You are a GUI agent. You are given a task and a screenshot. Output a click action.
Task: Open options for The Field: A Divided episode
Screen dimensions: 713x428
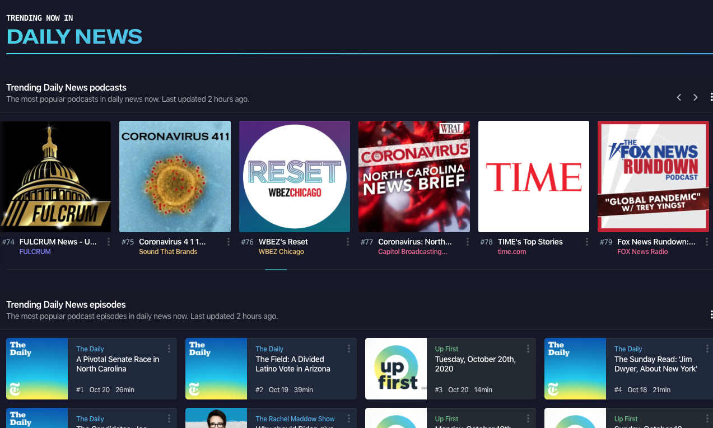click(349, 349)
